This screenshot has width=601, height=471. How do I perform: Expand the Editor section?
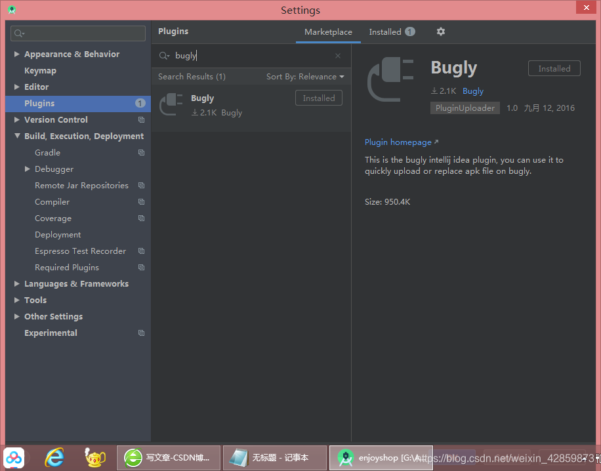pos(17,87)
